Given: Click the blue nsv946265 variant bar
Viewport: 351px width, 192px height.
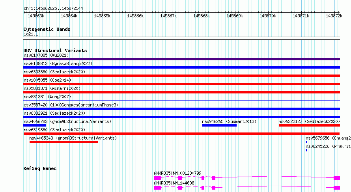Looking at the screenshot, I should point(219,125).
